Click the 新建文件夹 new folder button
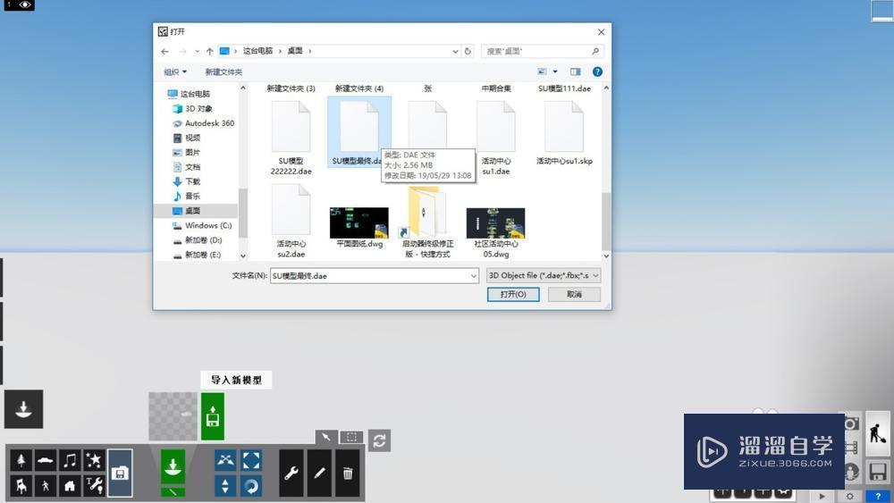 (223, 71)
